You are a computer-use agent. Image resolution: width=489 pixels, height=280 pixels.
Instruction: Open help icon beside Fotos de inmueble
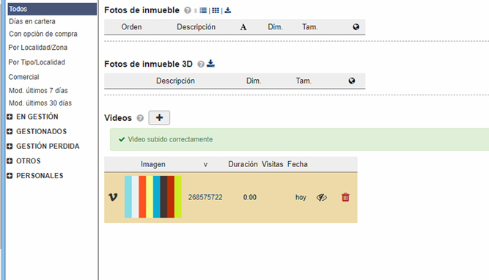tap(188, 10)
